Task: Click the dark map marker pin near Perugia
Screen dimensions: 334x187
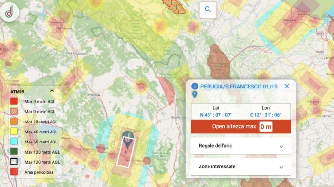Action: (127, 140)
